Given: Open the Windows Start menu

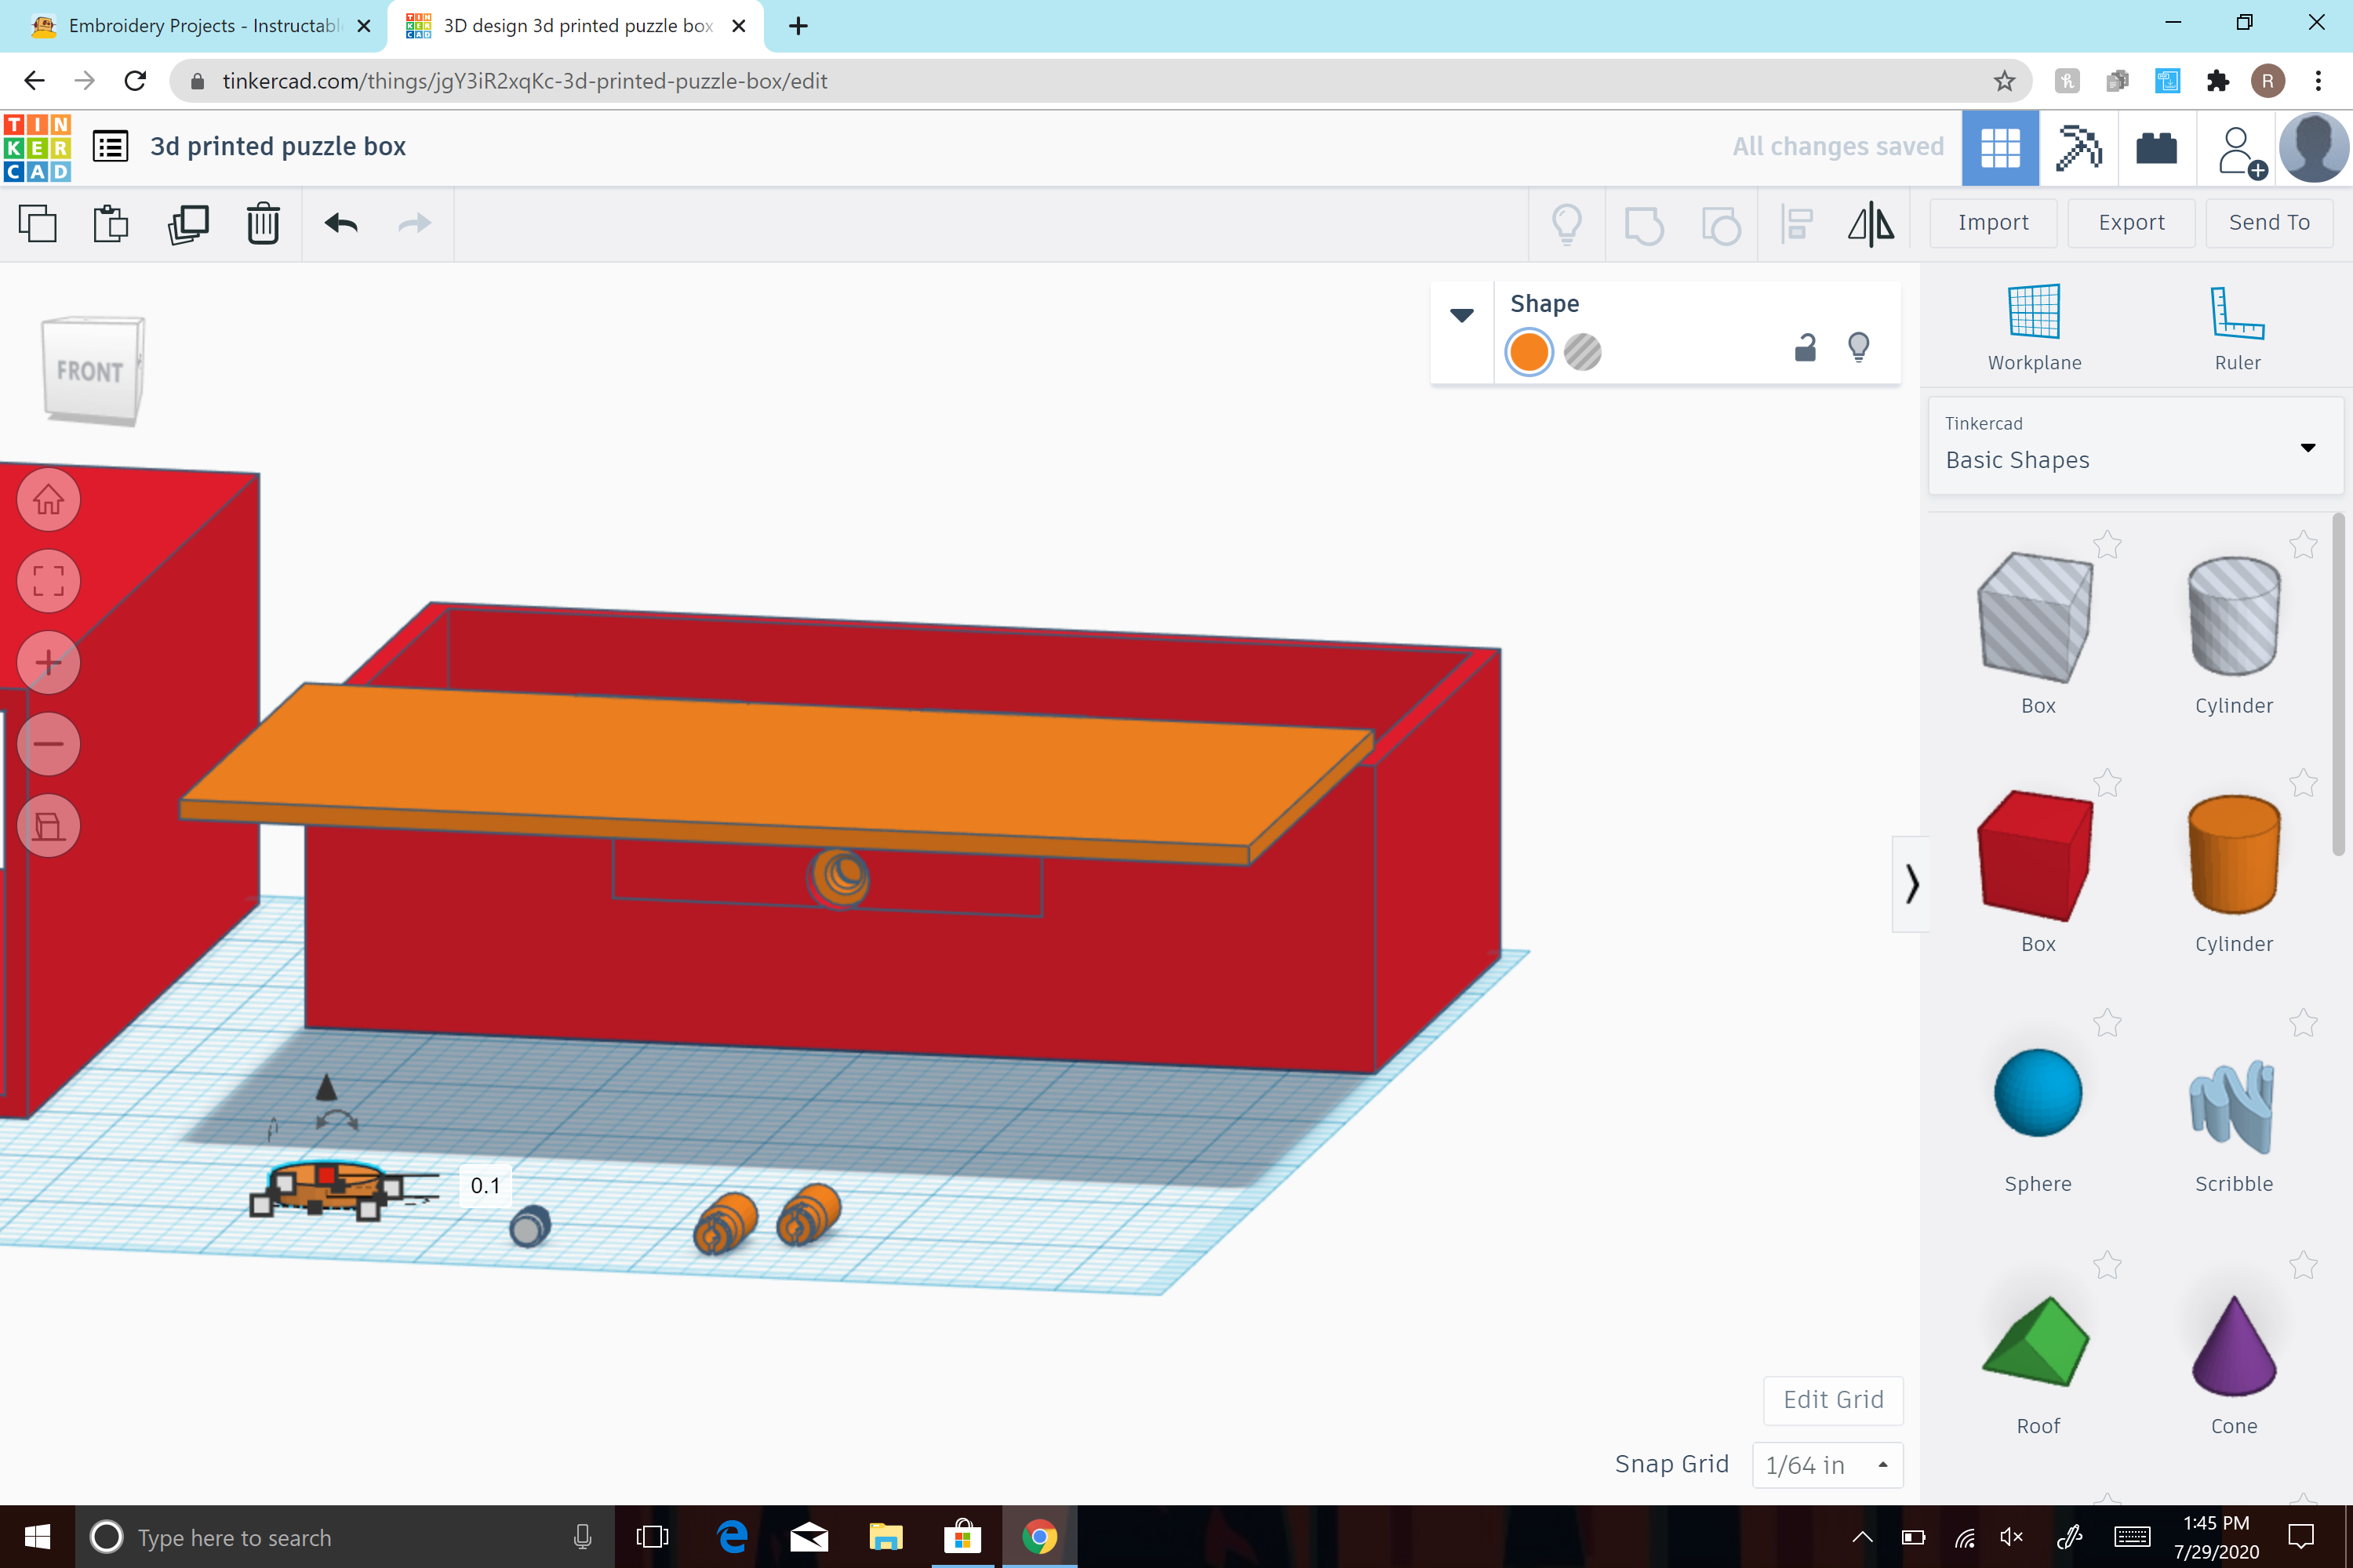Looking at the screenshot, I should (x=37, y=1537).
